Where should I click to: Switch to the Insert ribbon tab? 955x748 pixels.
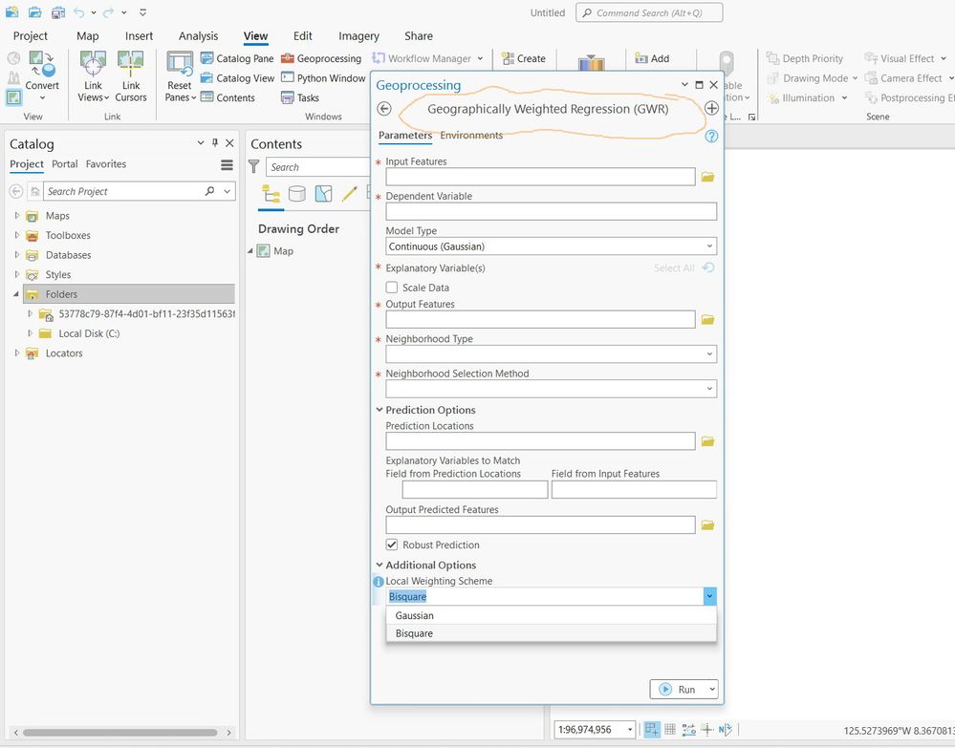[x=139, y=36]
